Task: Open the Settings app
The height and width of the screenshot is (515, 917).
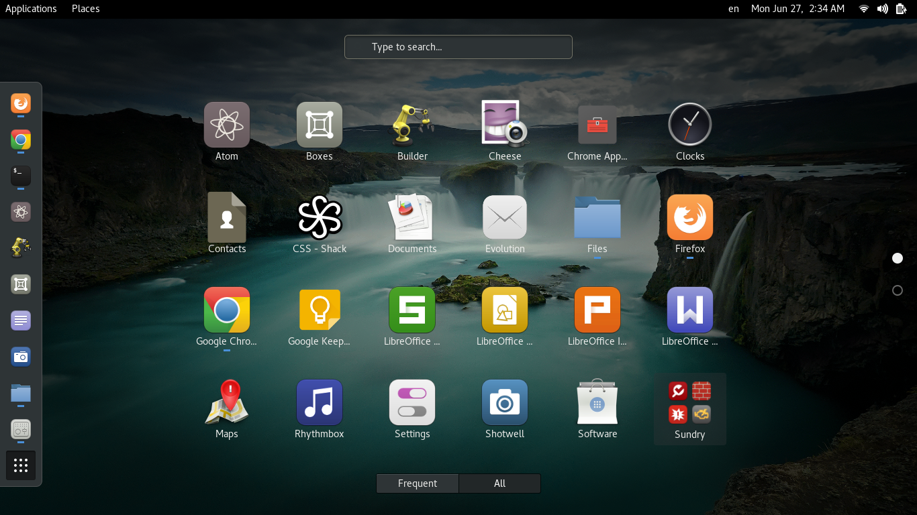Action: click(x=412, y=402)
